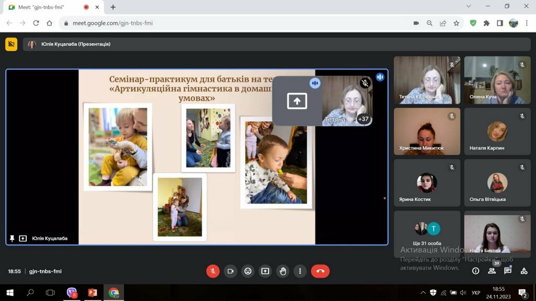Open a new browser tab
The image size is (536, 301).
[113, 7]
